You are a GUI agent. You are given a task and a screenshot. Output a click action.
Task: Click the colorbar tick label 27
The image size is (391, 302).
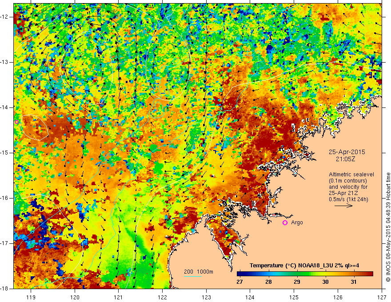tap(239, 282)
